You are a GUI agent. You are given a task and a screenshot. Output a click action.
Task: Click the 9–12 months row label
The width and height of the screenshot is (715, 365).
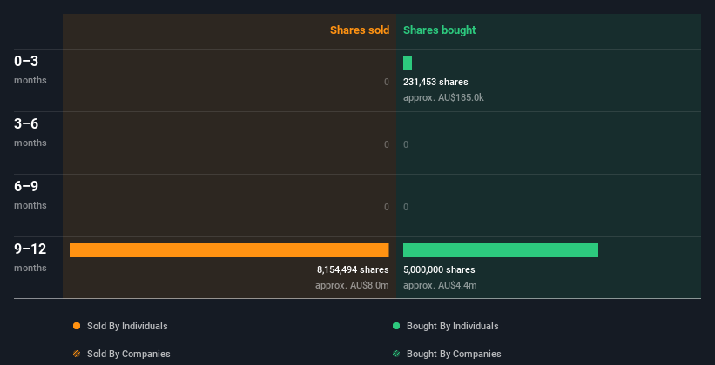[x=30, y=257]
